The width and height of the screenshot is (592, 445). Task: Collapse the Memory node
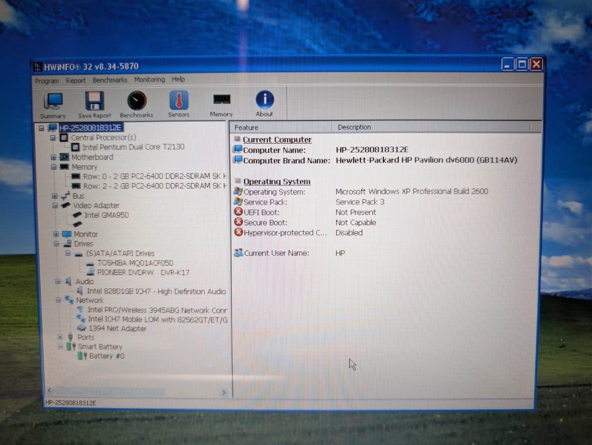tap(54, 167)
